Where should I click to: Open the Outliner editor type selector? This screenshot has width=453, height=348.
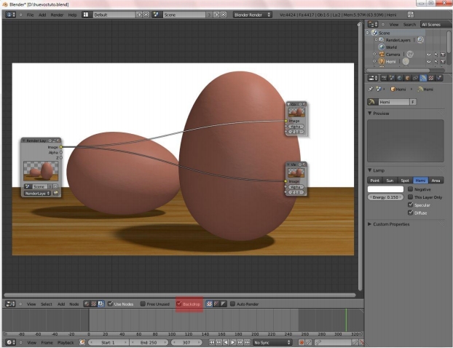tap(373, 24)
